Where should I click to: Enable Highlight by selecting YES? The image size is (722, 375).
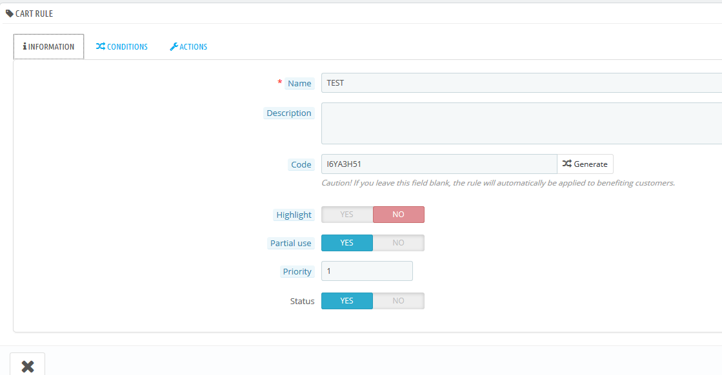[346, 215]
